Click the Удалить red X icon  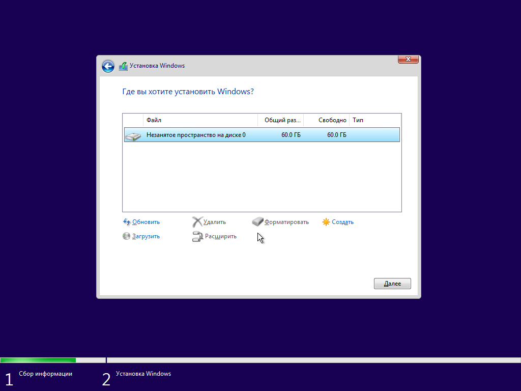197,222
